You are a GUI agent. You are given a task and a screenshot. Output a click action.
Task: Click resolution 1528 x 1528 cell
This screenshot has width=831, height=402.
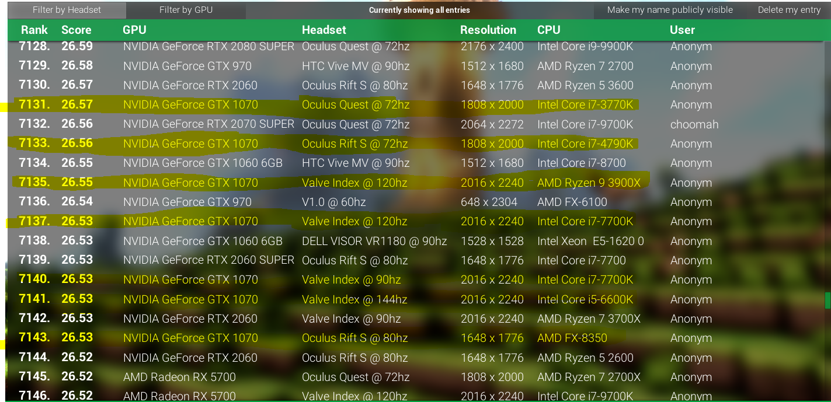point(492,241)
